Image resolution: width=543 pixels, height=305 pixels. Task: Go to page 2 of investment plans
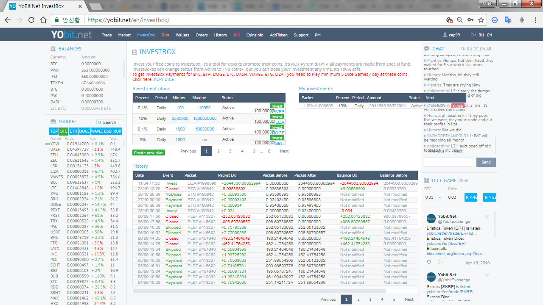tap(218, 151)
